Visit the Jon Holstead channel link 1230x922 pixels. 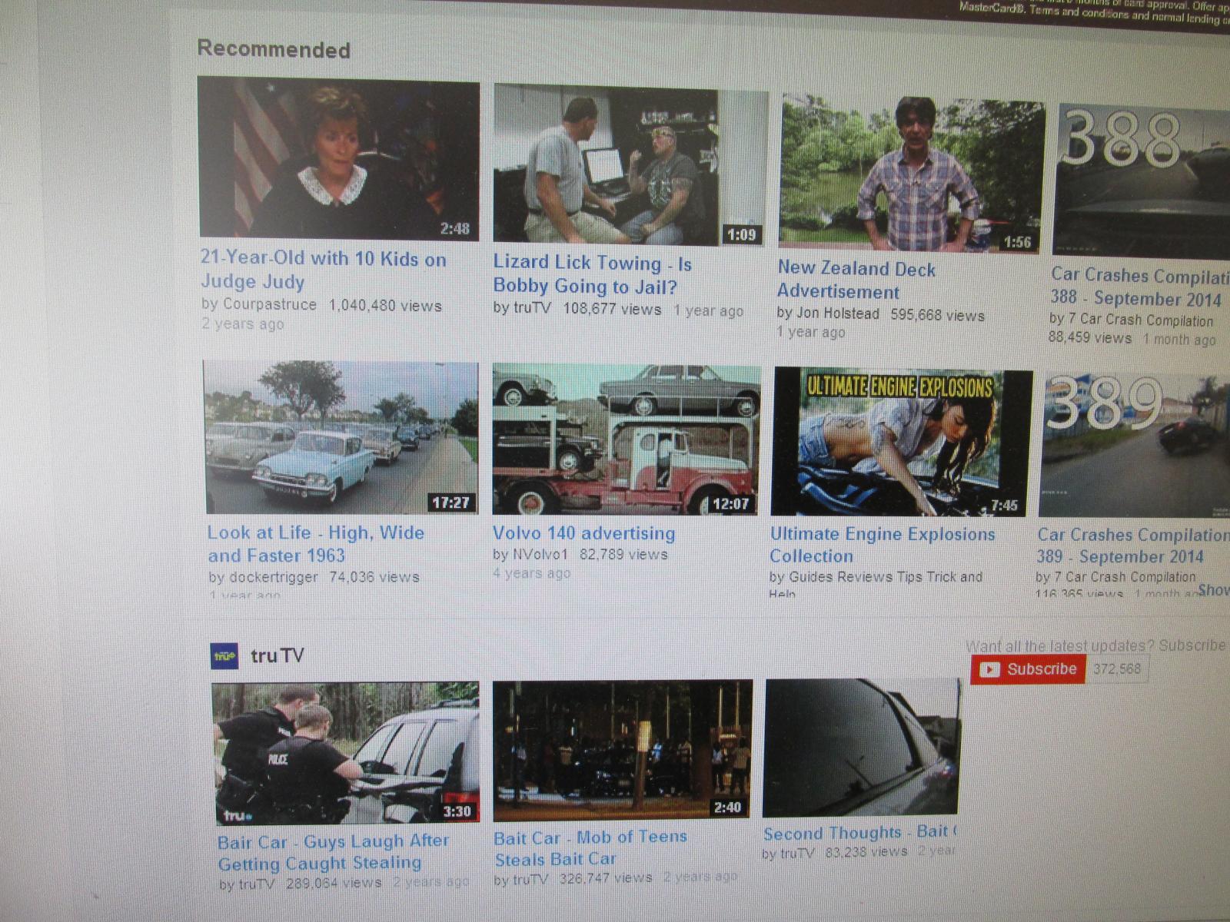click(838, 313)
